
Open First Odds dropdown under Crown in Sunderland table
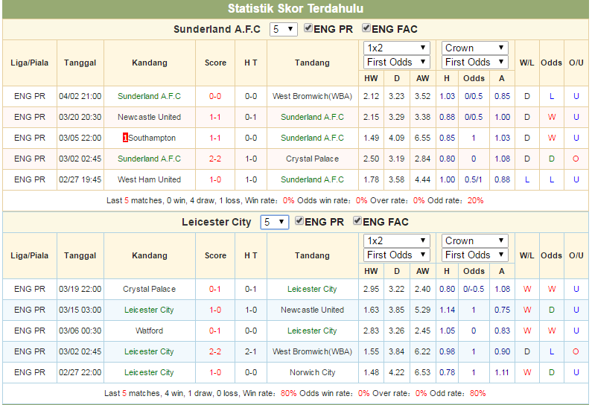coord(475,62)
